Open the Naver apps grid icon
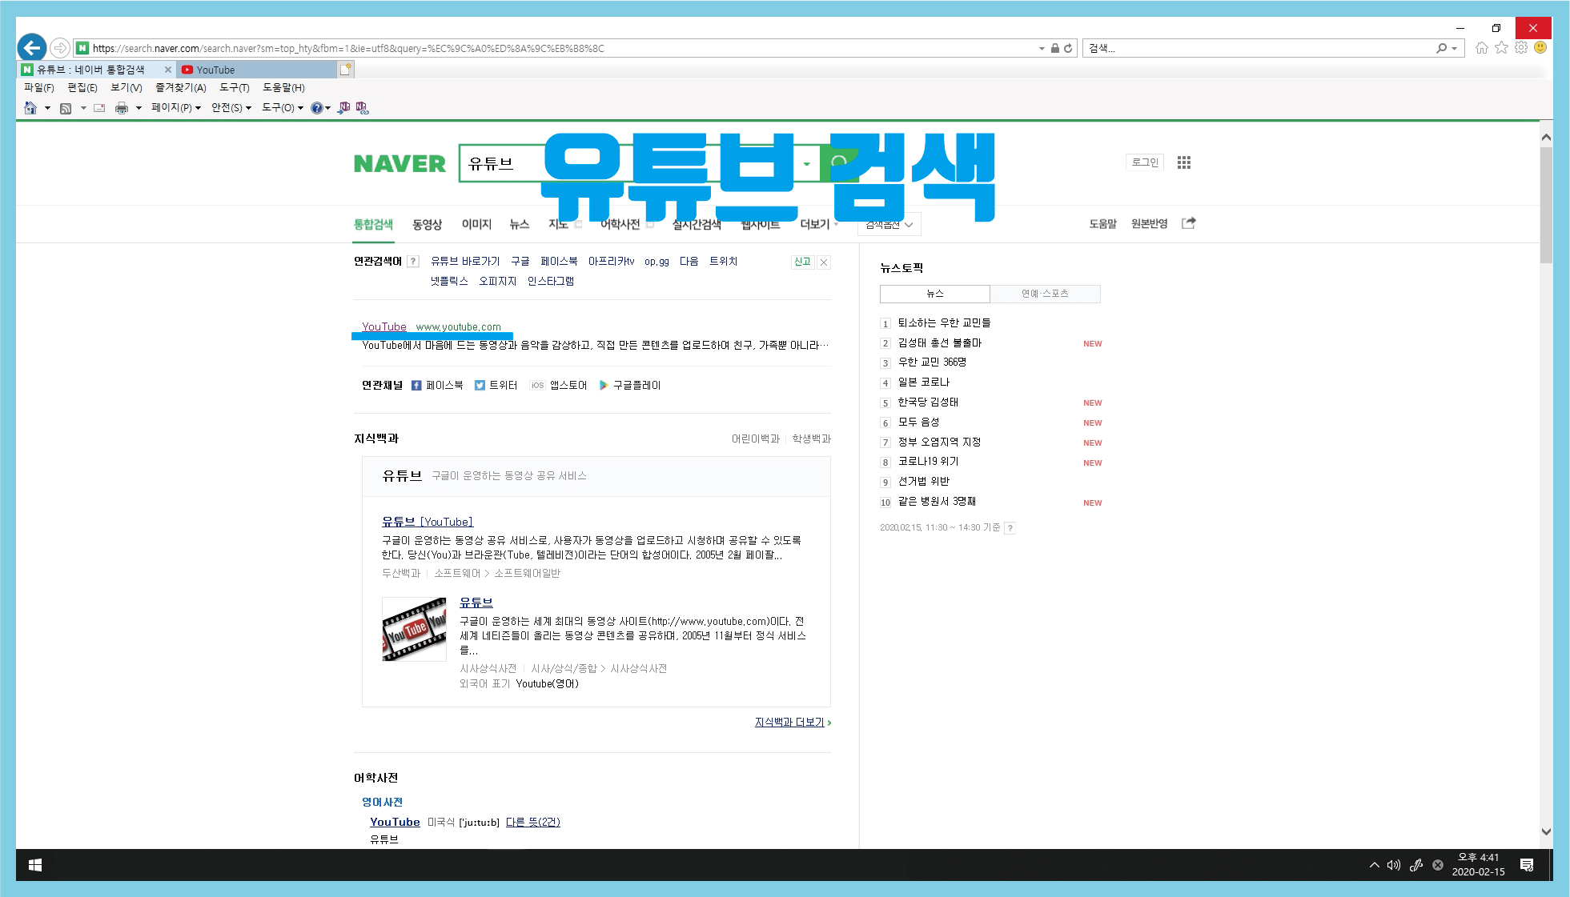The height and width of the screenshot is (897, 1570). click(1184, 162)
